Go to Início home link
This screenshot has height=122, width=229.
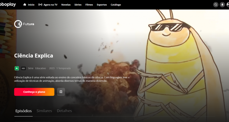[x=29, y=5]
